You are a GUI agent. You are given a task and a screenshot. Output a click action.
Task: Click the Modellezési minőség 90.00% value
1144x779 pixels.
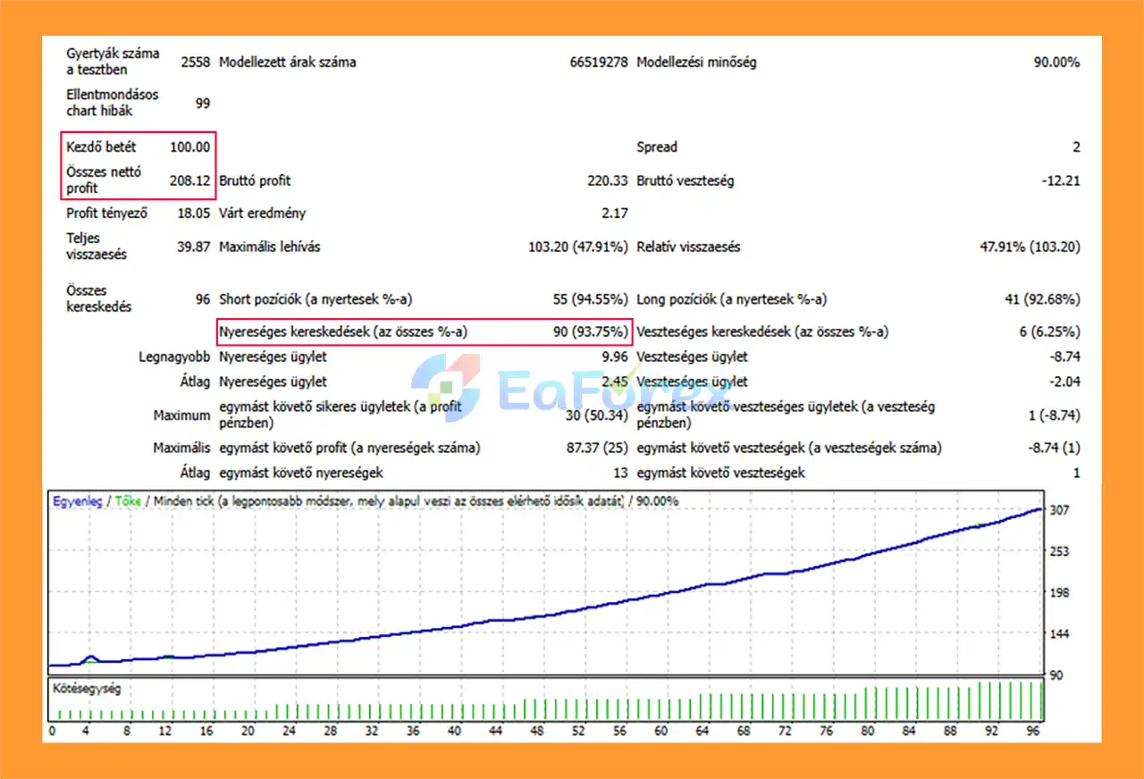(1056, 63)
